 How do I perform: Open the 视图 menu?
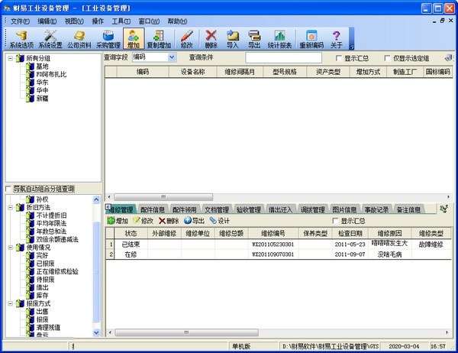[x=74, y=21]
